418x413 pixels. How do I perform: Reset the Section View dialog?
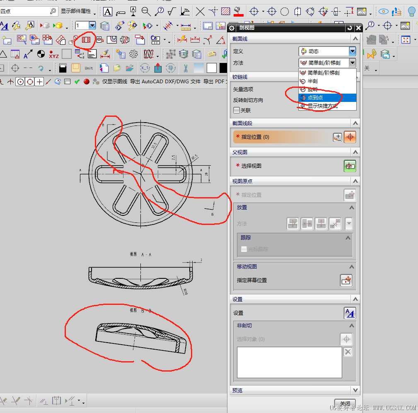point(350,28)
